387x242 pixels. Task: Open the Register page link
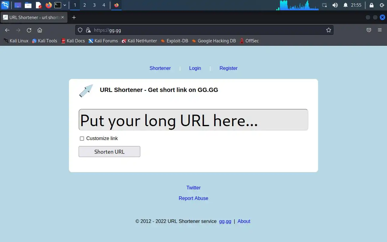tap(228, 68)
